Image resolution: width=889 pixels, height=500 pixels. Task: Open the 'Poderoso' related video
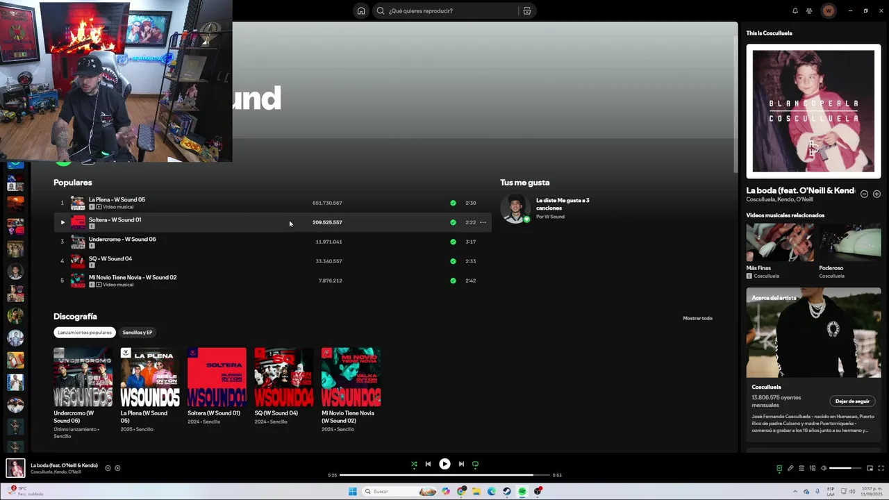(x=851, y=242)
